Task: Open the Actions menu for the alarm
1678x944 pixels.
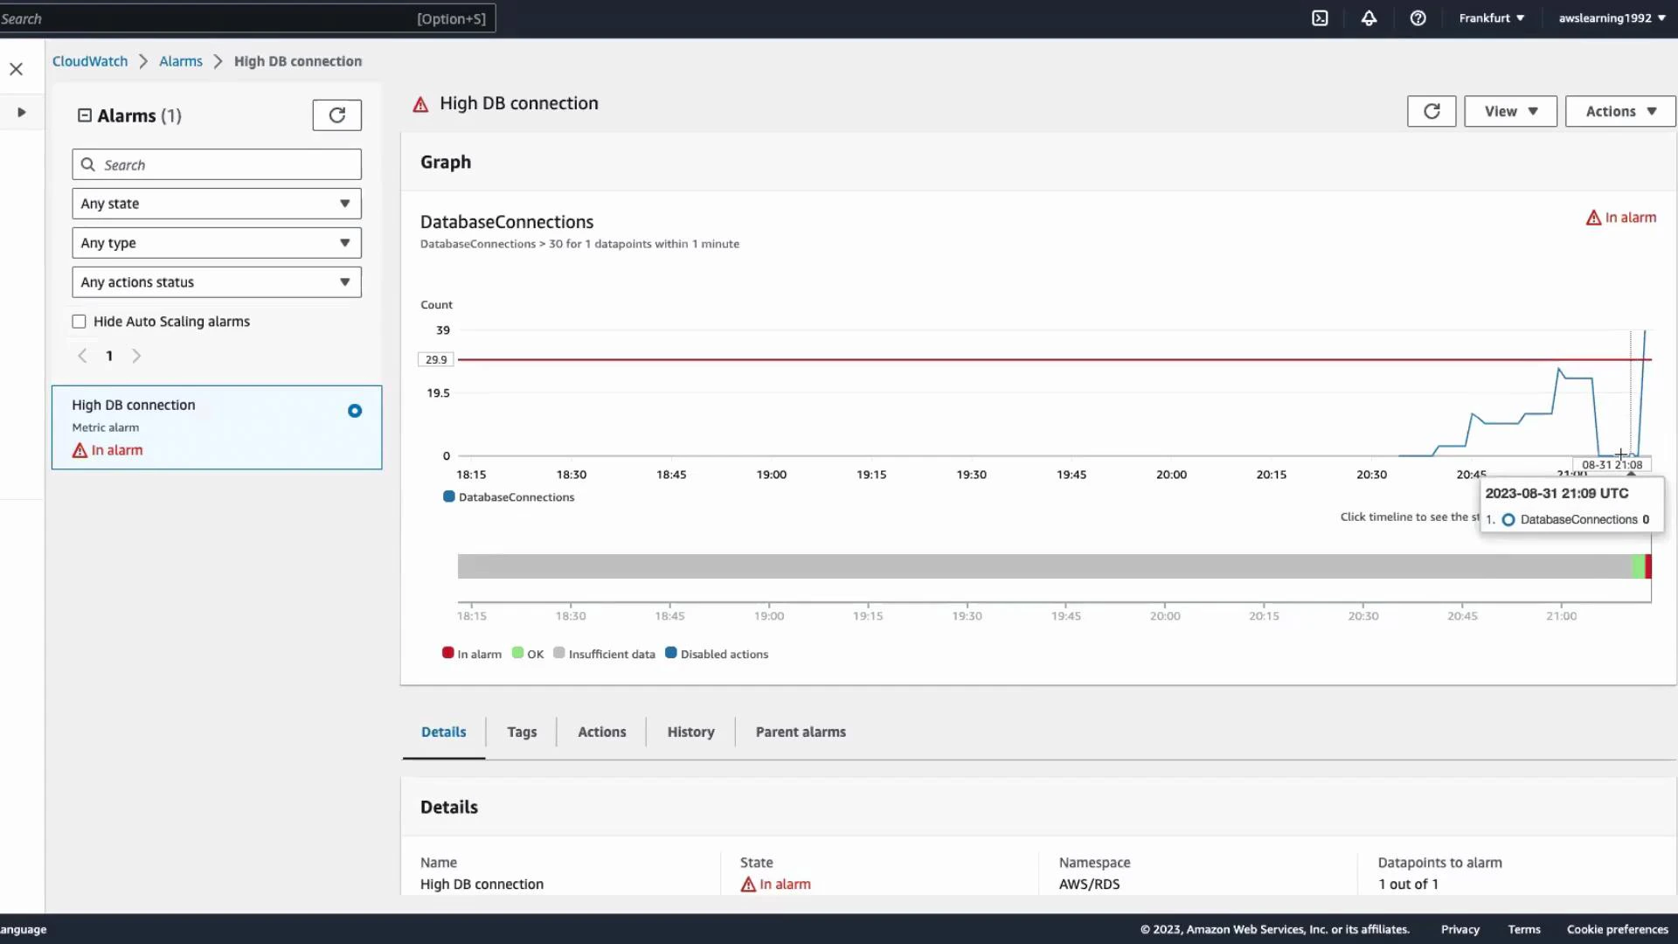Action: tap(1619, 111)
